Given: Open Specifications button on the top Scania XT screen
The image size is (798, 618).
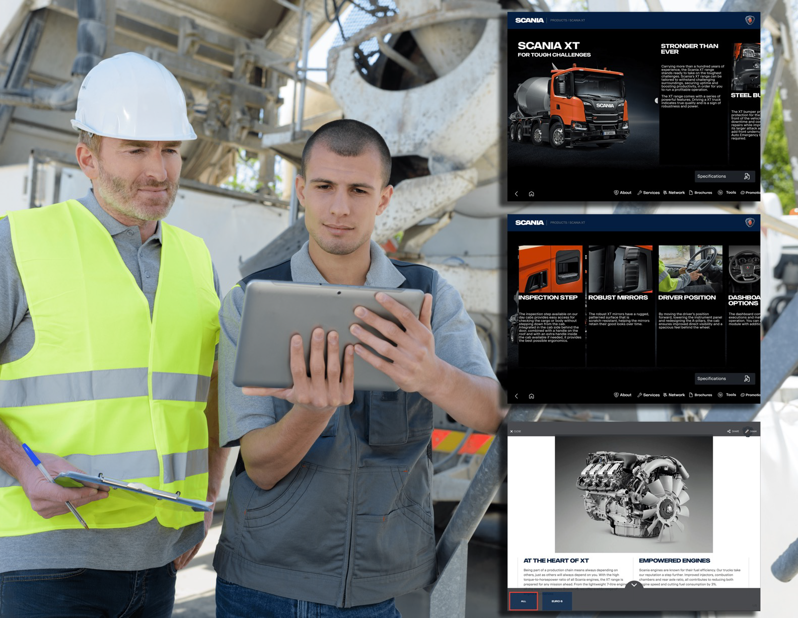Looking at the screenshot, I should 724,176.
